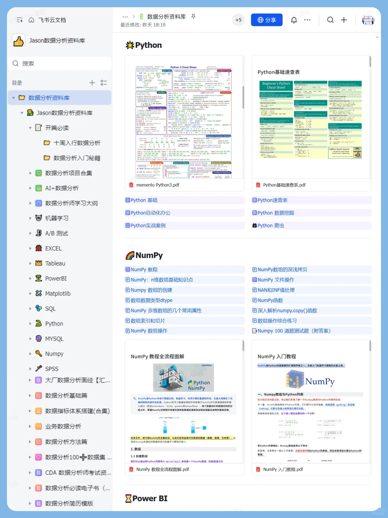Click the 分享 share button
388x518 pixels.
[x=267, y=20]
